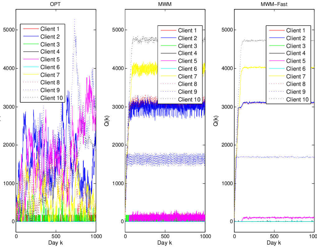The height and width of the screenshot is (248, 317).
Task: Choose Client 3 label in MWM-Fast legend
Action: point(296,46)
